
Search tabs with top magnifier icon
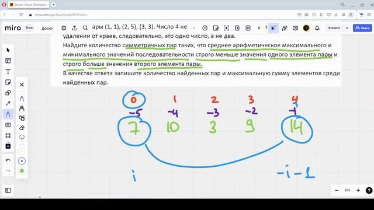click(x=343, y=5)
